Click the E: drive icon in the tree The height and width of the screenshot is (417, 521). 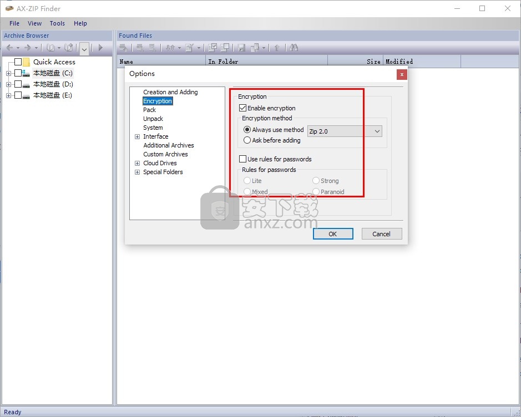click(26, 96)
